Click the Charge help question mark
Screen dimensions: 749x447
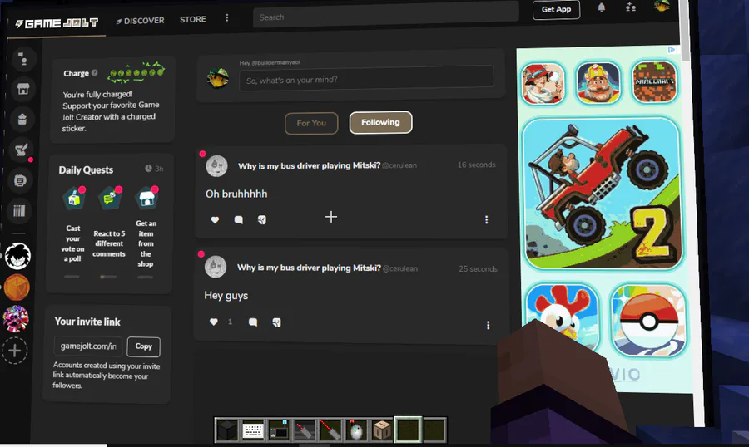coord(95,72)
